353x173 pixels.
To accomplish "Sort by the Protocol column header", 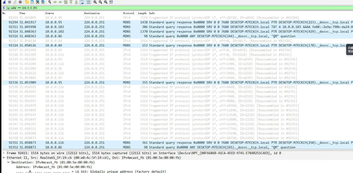I will coord(129,13).
